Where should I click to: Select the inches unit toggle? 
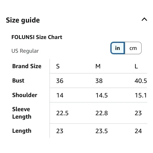click(118, 48)
